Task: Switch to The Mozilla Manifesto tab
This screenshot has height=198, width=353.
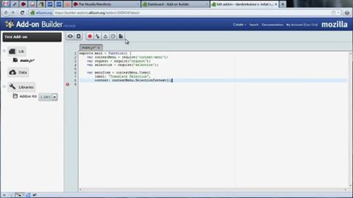Action: pyautogui.click(x=106, y=4)
